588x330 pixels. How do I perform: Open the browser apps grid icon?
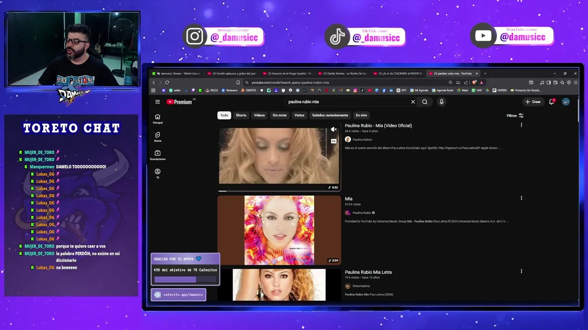pyautogui.click(x=153, y=90)
